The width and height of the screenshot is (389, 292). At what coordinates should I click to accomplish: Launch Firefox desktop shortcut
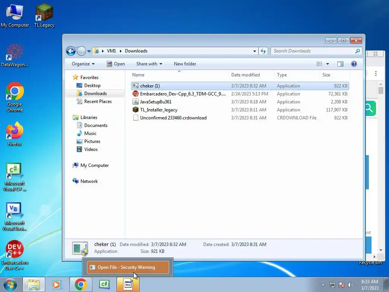tap(15, 134)
